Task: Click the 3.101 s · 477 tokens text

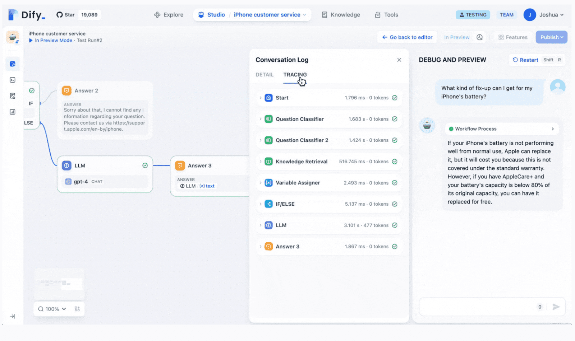Action: pos(366,225)
